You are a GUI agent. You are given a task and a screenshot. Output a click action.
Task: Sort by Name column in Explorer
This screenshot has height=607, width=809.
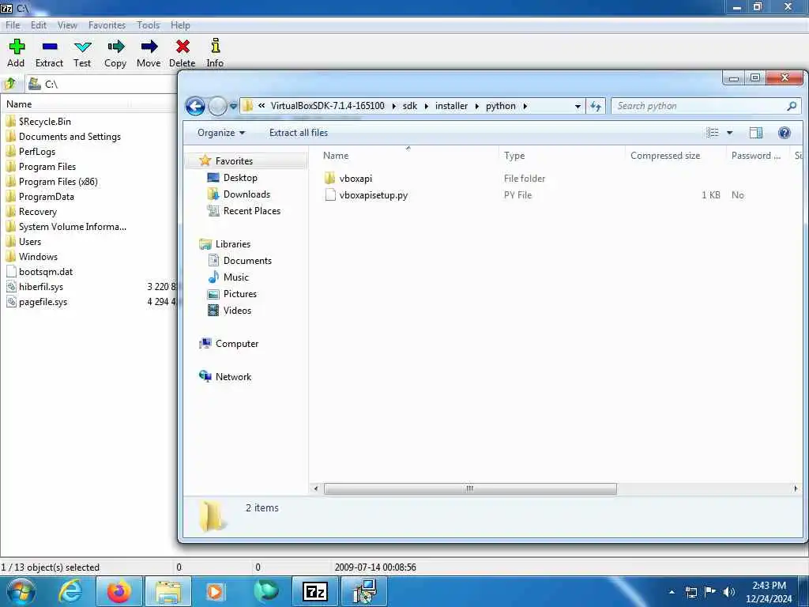408,156
